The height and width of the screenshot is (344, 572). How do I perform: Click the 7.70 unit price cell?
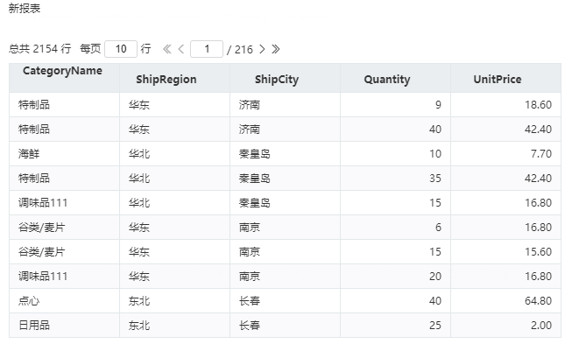[x=506, y=154]
